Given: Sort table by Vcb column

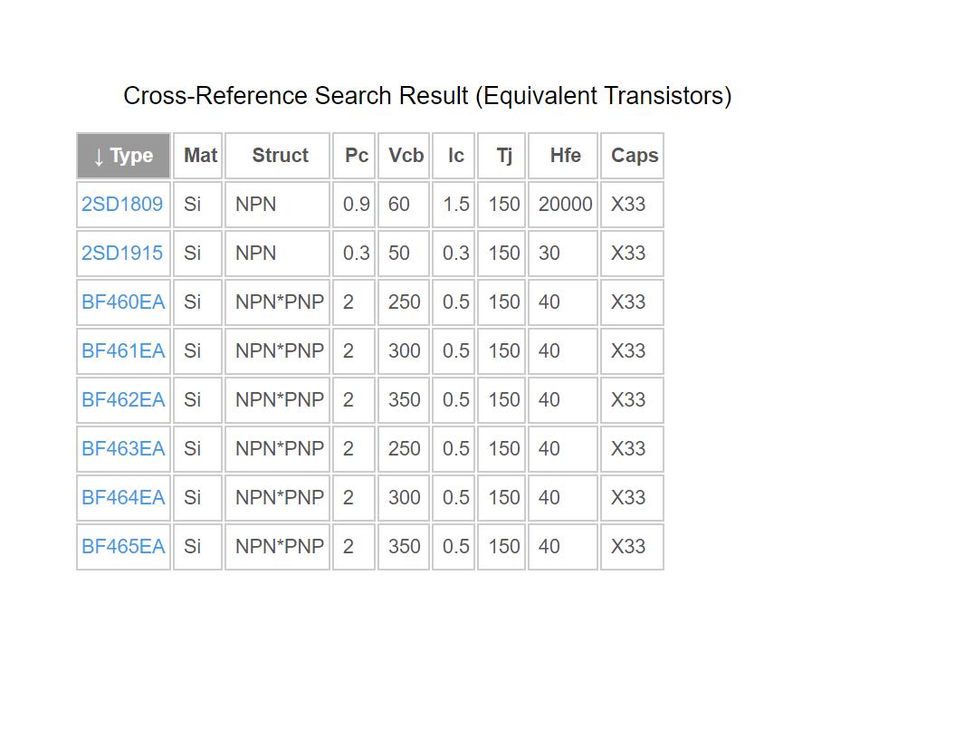Looking at the screenshot, I should pyautogui.click(x=404, y=156).
